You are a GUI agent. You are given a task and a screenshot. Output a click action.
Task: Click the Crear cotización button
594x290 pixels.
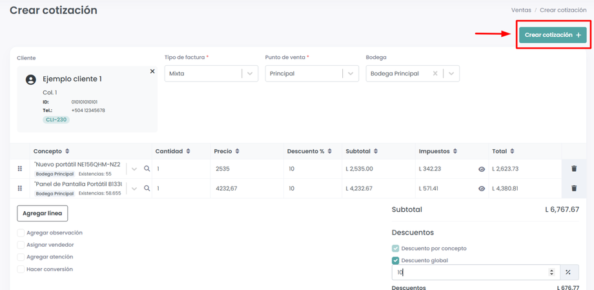tap(553, 35)
